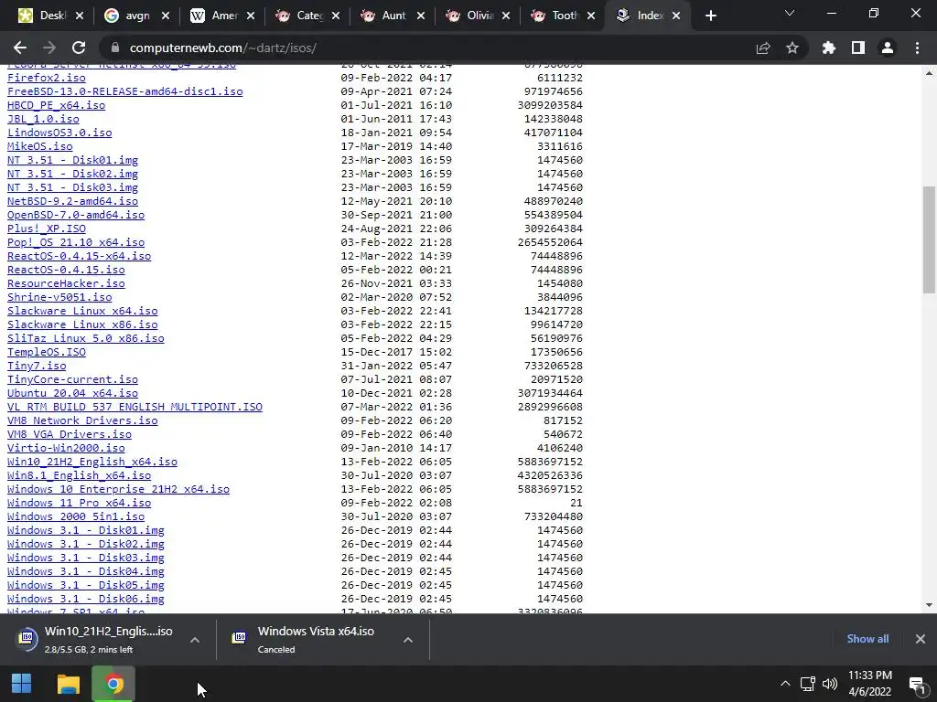Image resolution: width=937 pixels, height=702 pixels.
Task: Open the Windows Start button
Action: pyautogui.click(x=22, y=684)
